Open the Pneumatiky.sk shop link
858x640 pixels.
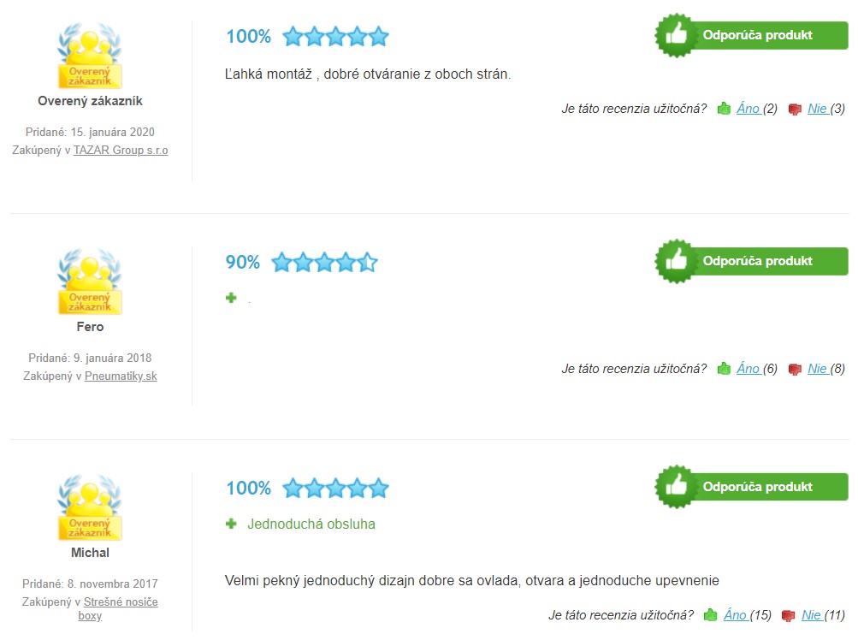[121, 376]
